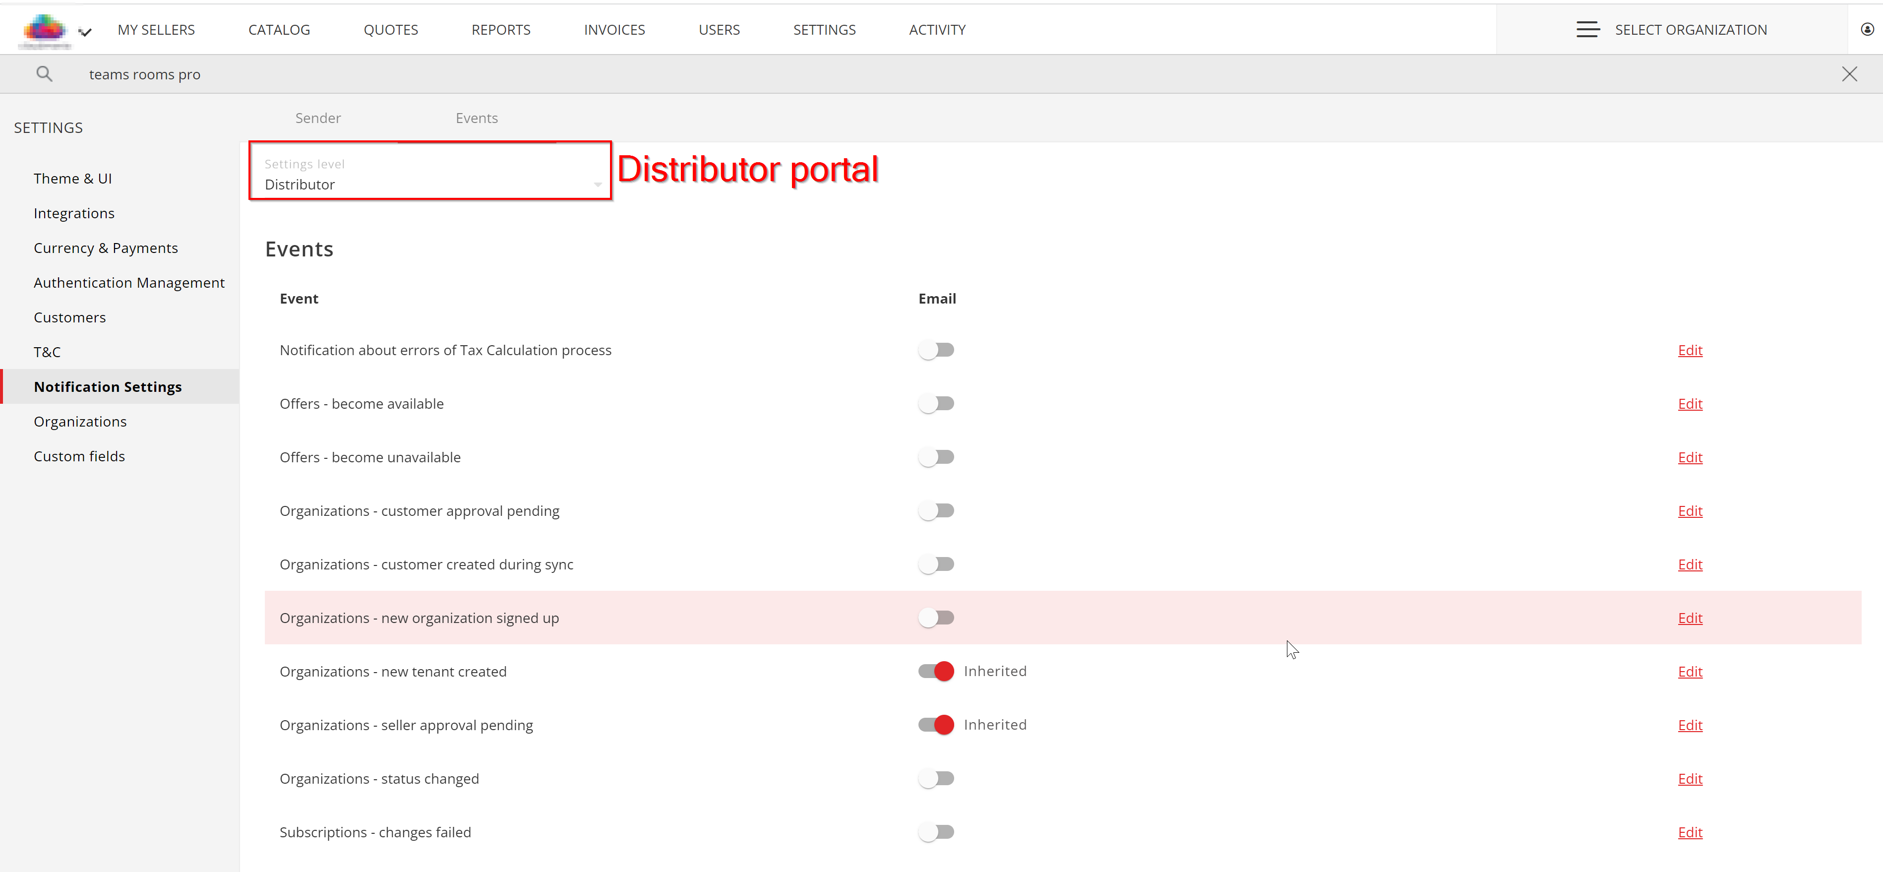The height and width of the screenshot is (872, 1883).
Task: Open T&C settings
Action: 47,352
